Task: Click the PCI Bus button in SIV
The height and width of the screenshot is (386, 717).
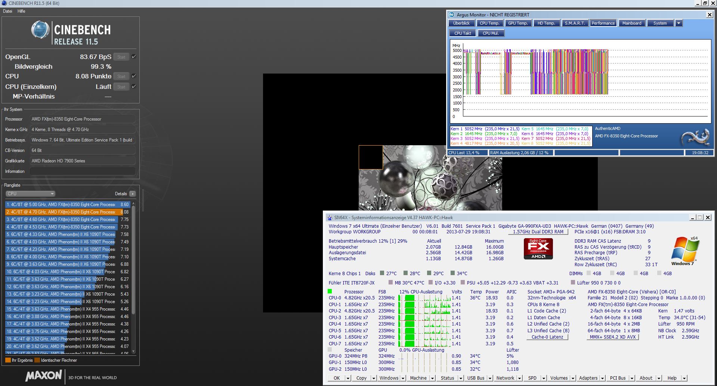Action: click(x=618, y=378)
